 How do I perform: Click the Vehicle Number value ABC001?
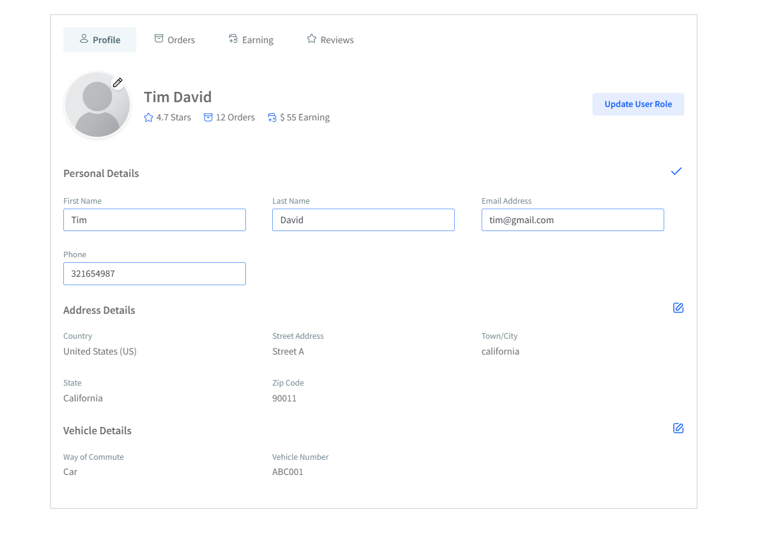coord(287,472)
